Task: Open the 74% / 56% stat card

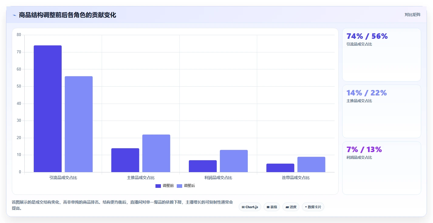Action: pyautogui.click(x=382, y=55)
